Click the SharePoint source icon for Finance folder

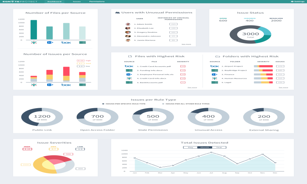[x=214, y=74]
